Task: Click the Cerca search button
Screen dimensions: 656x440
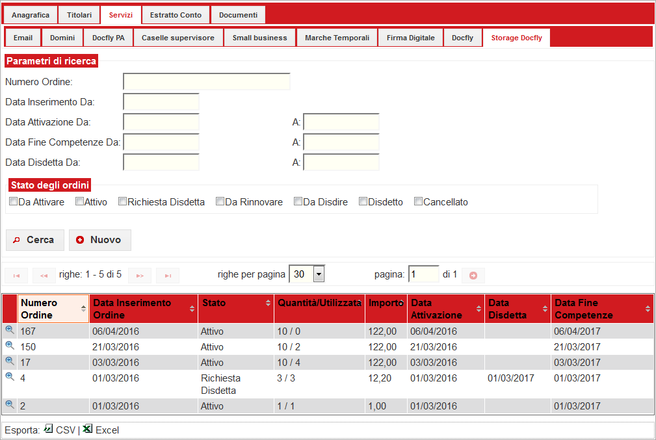Action: [35, 240]
